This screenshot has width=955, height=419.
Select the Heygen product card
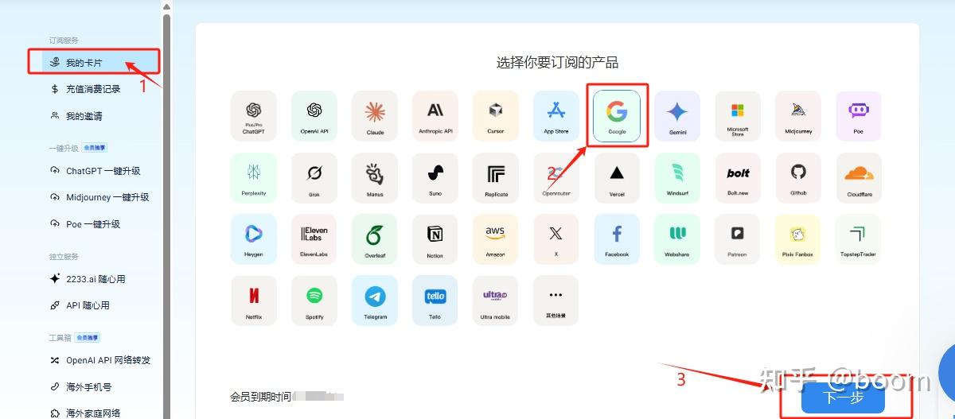click(x=254, y=239)
